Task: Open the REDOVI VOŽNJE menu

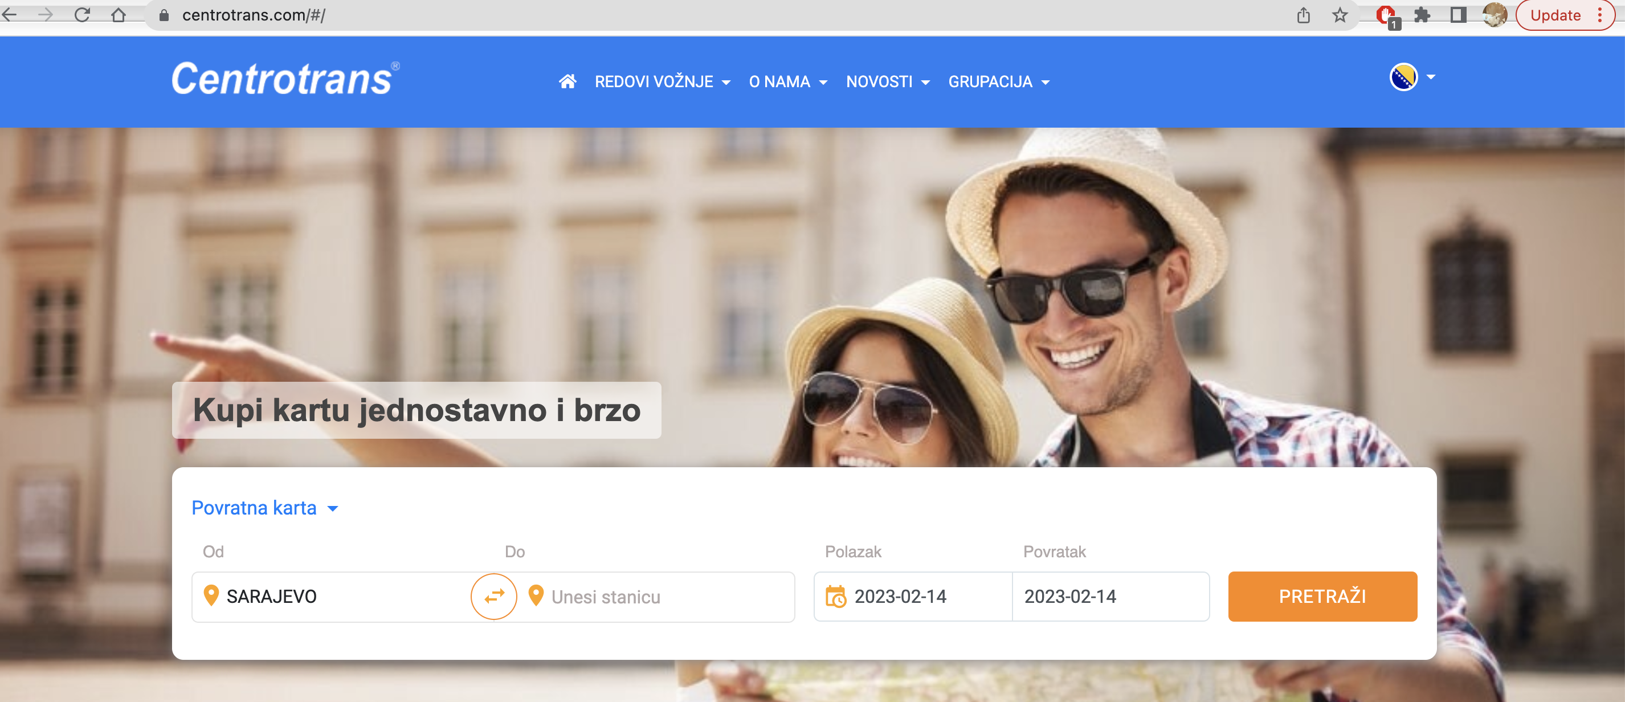Action: (x=662, y=82)
